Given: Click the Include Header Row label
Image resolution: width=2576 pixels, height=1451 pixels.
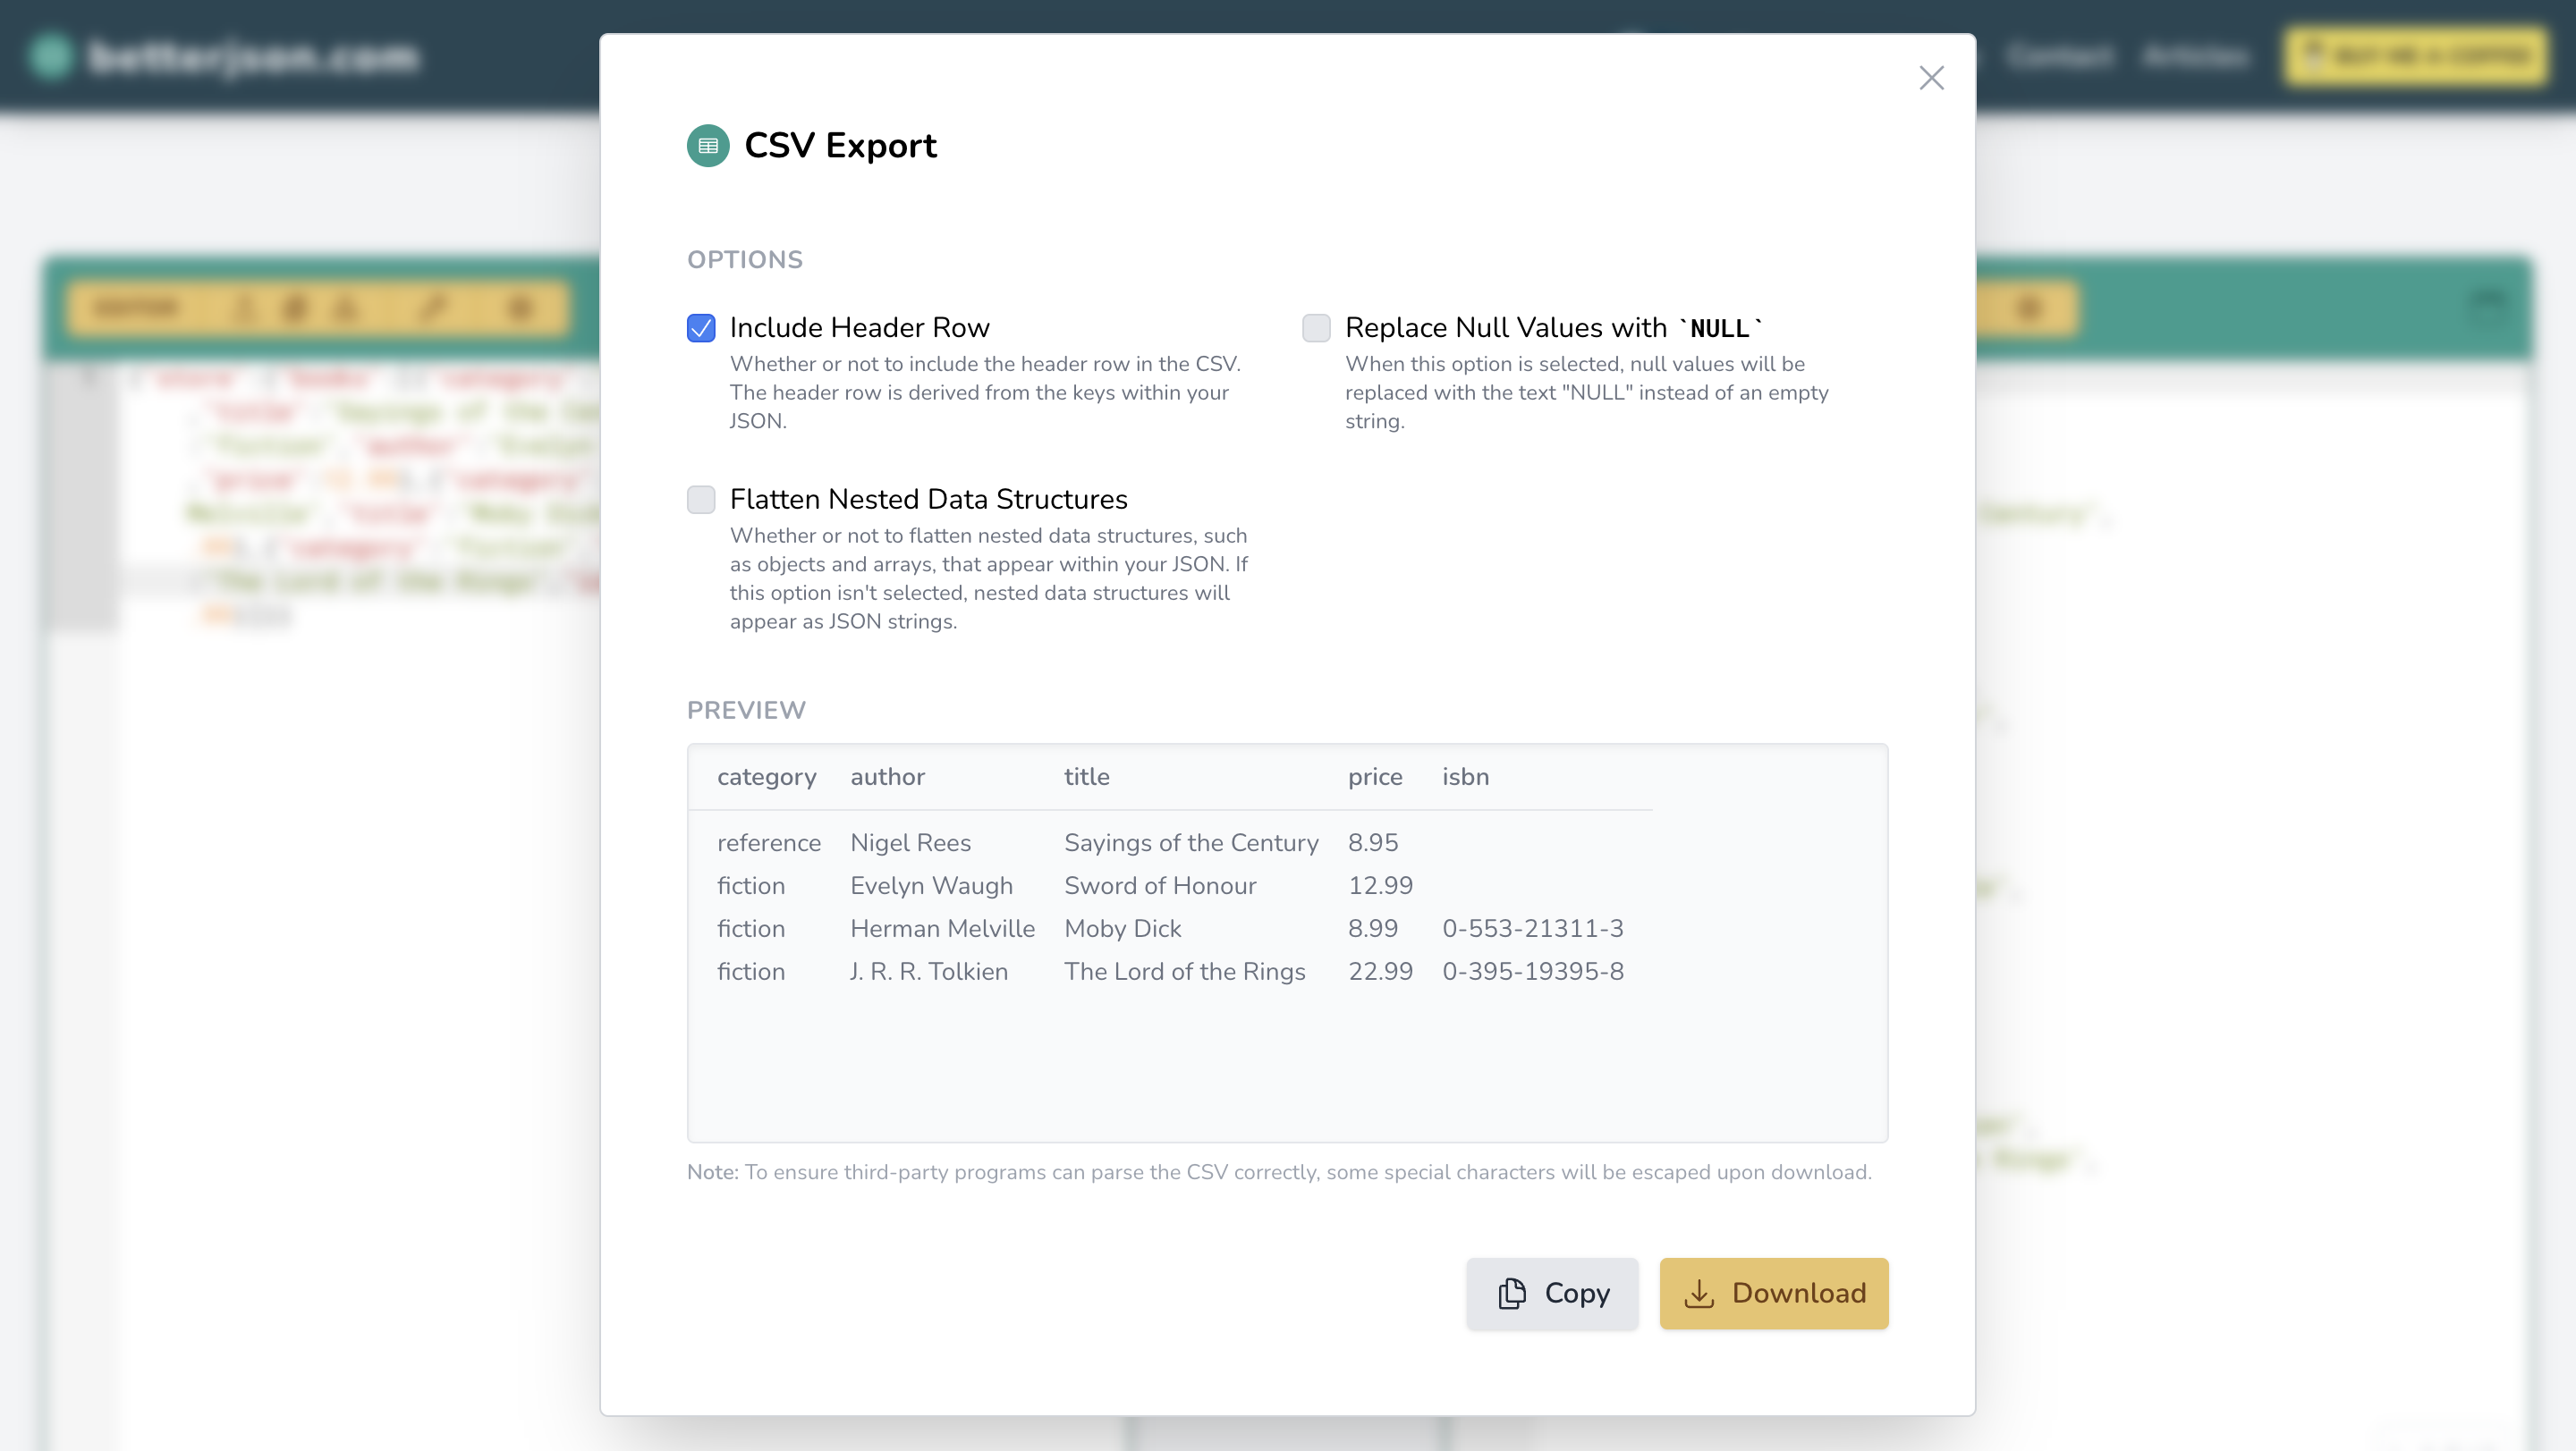Looking at the screenshot, I should pos(859,328).
